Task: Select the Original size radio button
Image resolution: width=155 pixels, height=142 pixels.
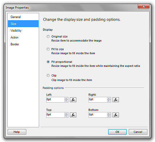Action: click(x=48, y=36)
